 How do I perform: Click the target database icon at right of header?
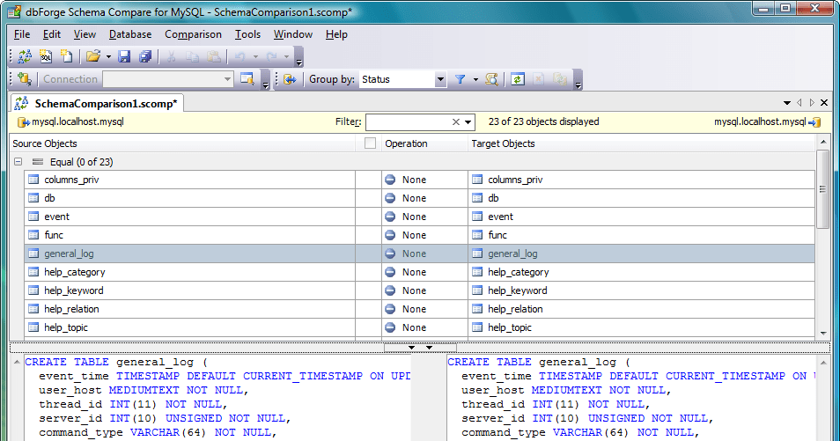point(814,122)
